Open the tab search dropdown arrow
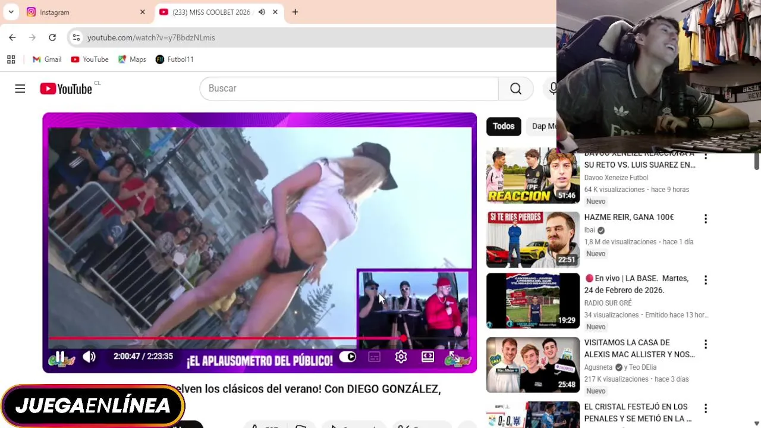Image resolution: width=761 pixels, height=428 pixels. 11,12
